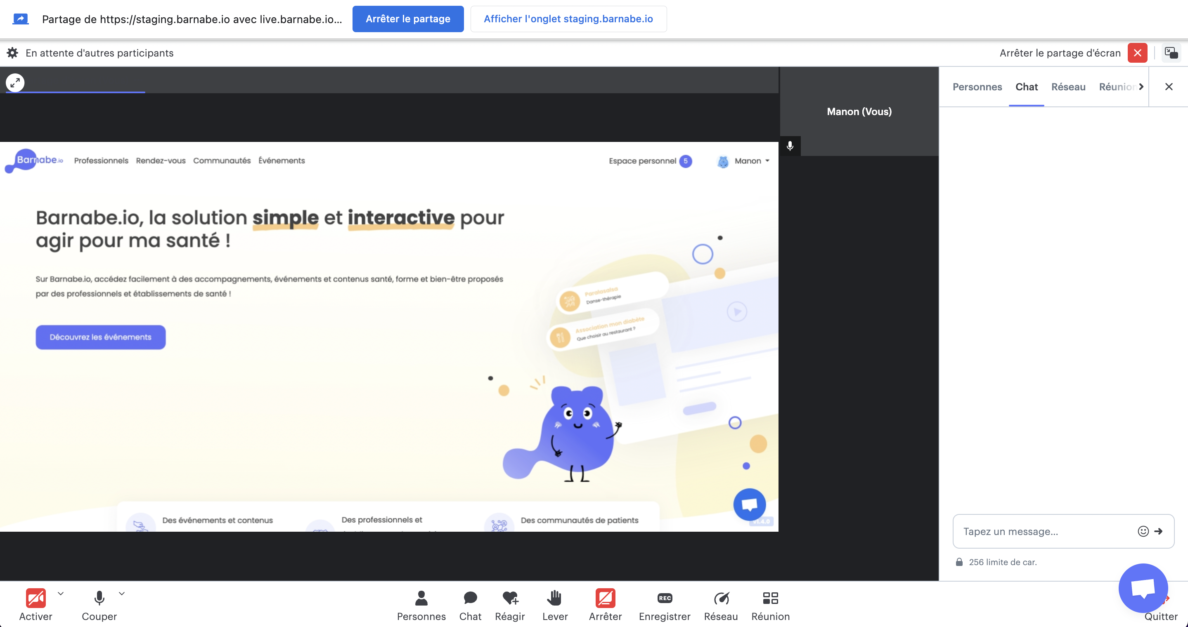The width and height of the screenshot is (1188, 627).
Task: Click the Arrêter le partage button
Action: [408, 19]
